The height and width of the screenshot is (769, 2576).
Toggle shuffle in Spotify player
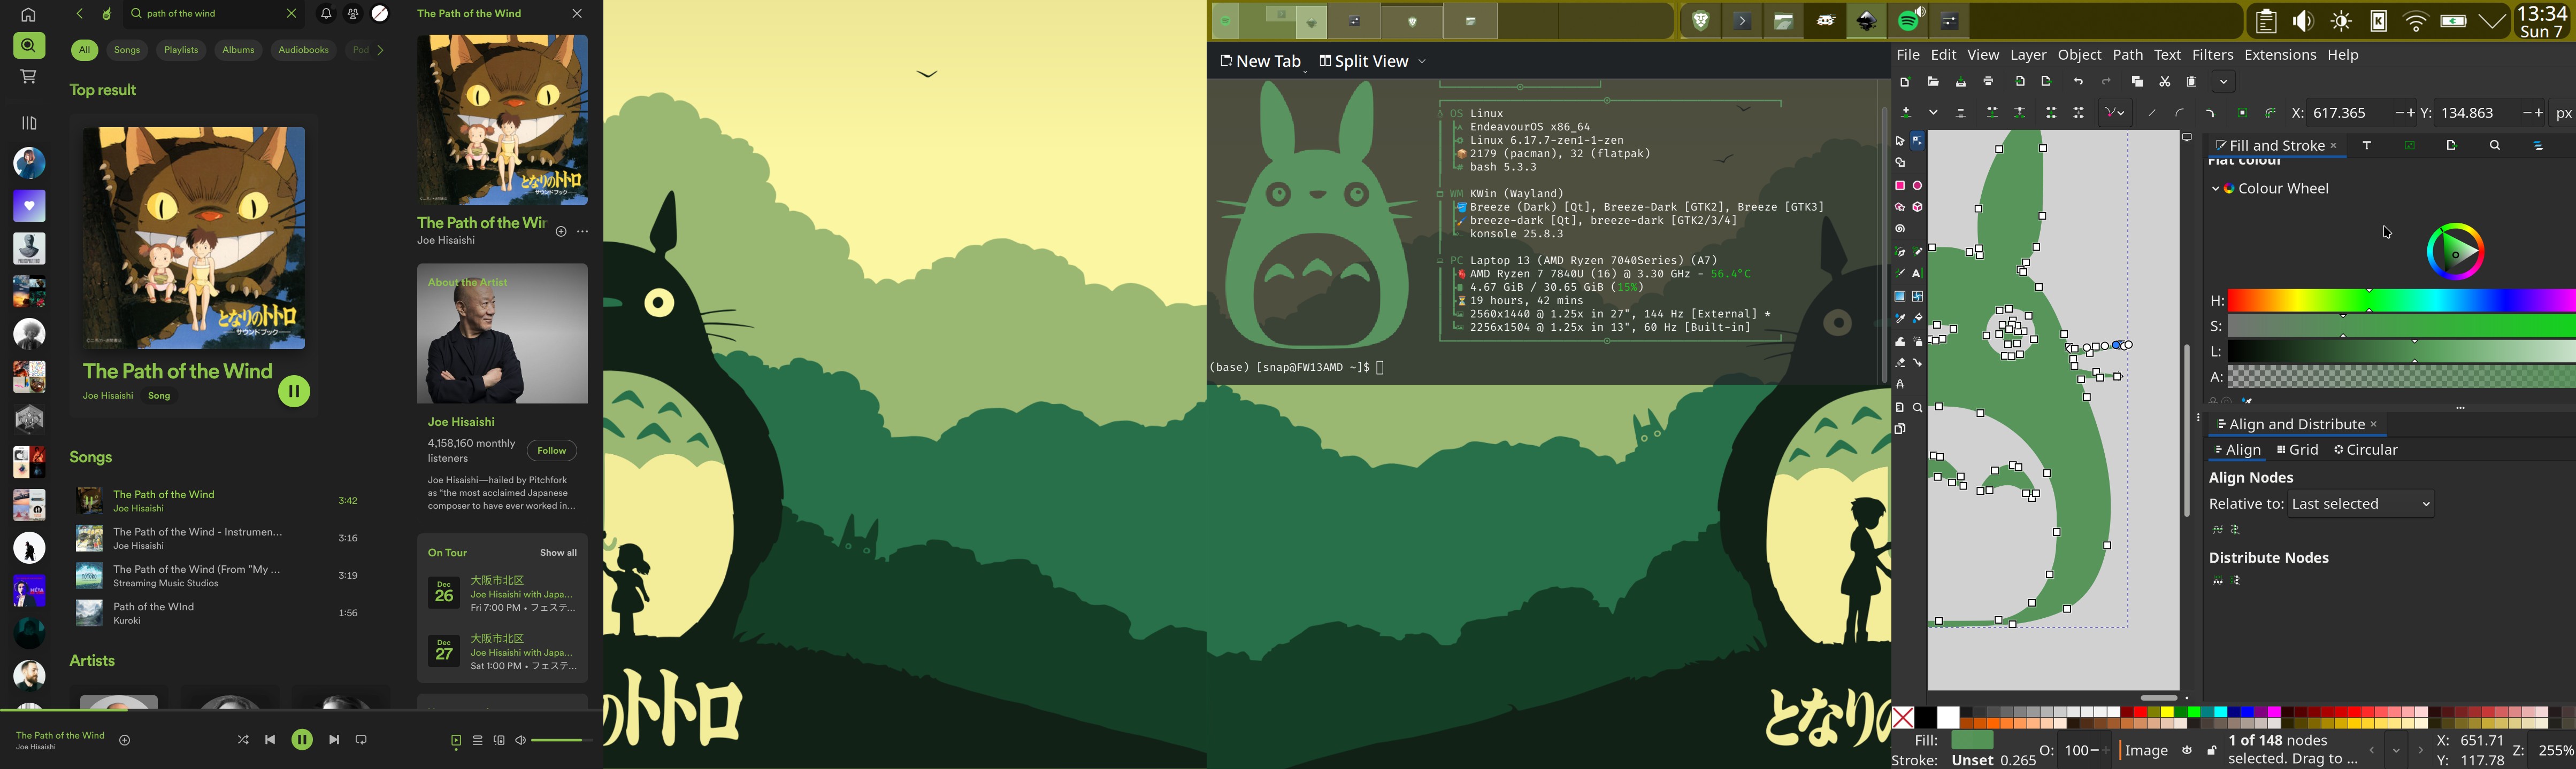243,740
